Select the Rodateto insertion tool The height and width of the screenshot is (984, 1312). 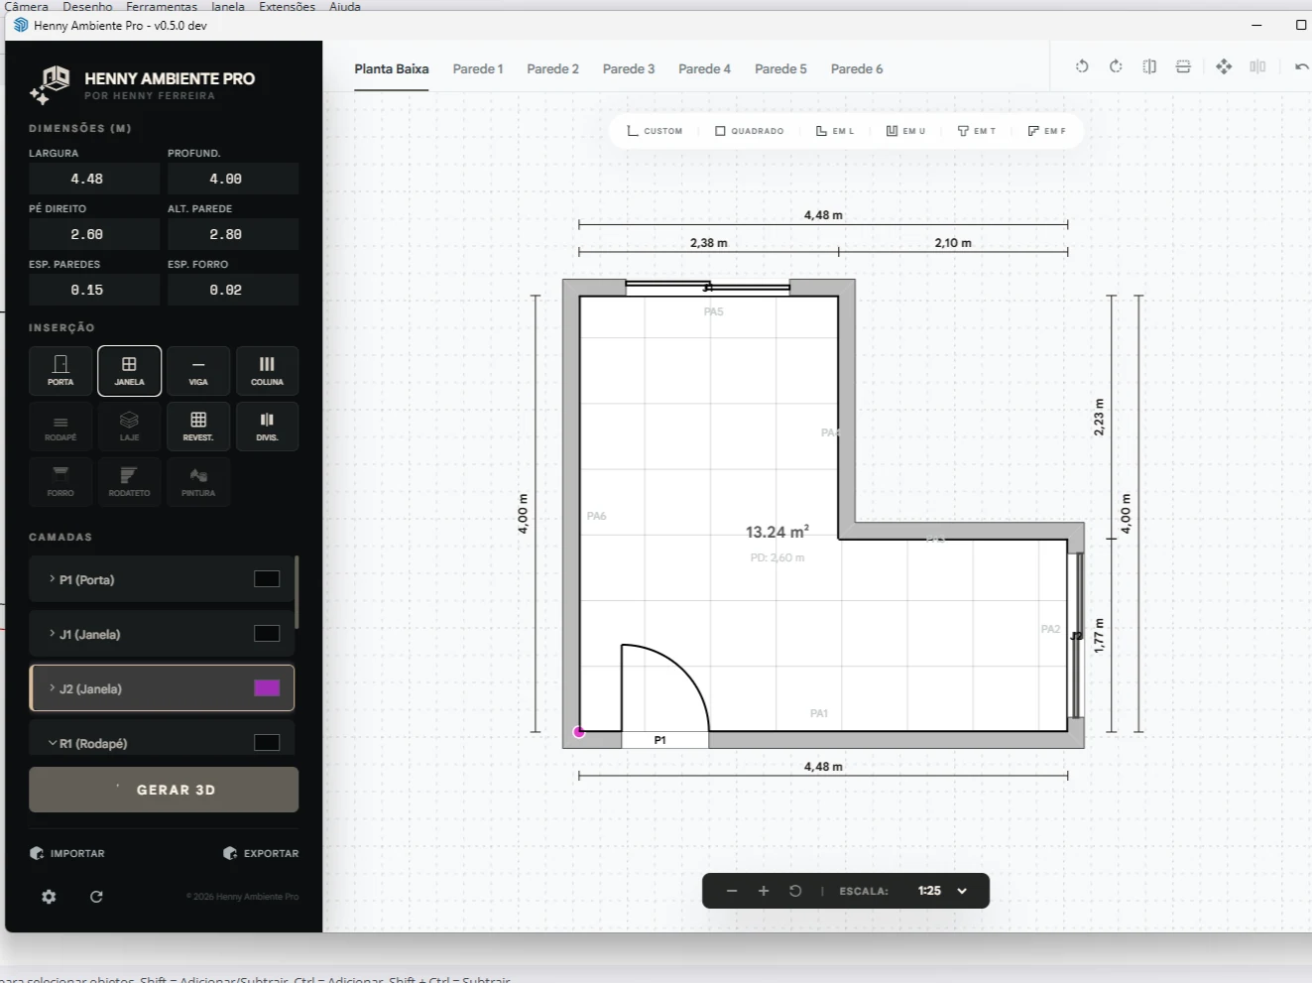coord(129,482)
